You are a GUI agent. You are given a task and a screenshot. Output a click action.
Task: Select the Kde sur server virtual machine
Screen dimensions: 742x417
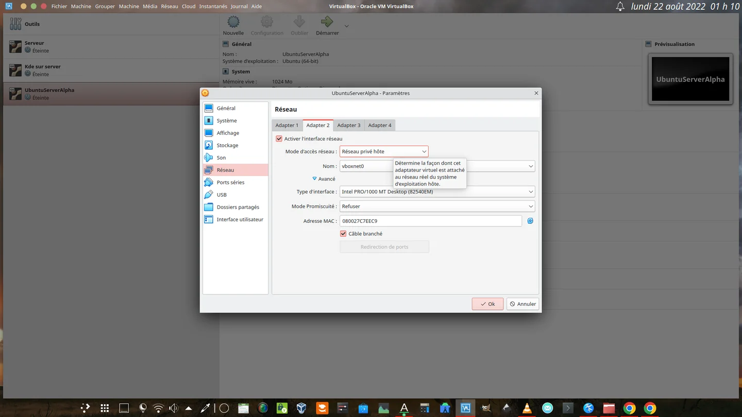pos(111,70)
